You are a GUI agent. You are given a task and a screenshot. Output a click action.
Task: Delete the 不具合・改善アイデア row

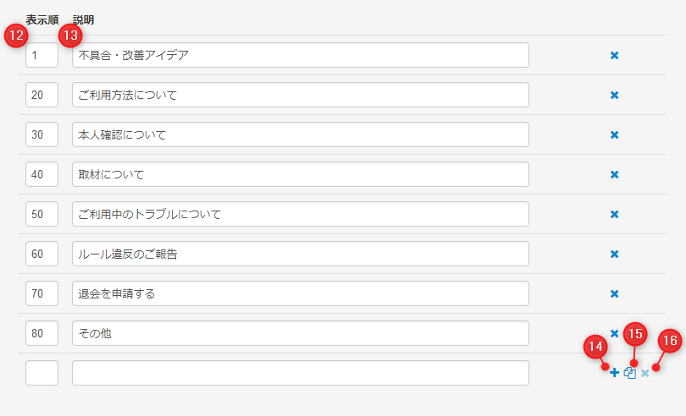coord(615,56)
